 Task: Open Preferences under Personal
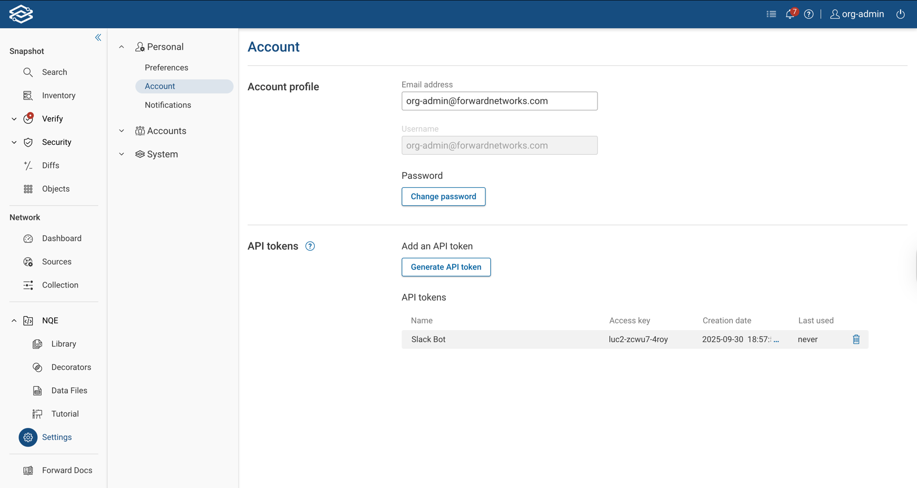point(166,67)
